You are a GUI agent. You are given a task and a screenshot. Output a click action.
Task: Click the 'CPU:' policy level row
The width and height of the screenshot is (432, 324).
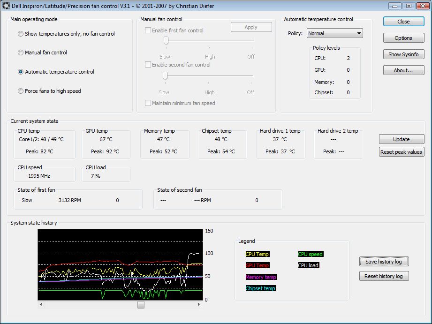pos(332,58)
